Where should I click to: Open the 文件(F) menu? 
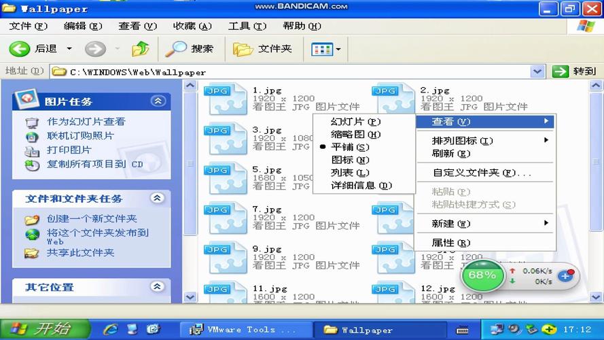click(x=28, y=27)
